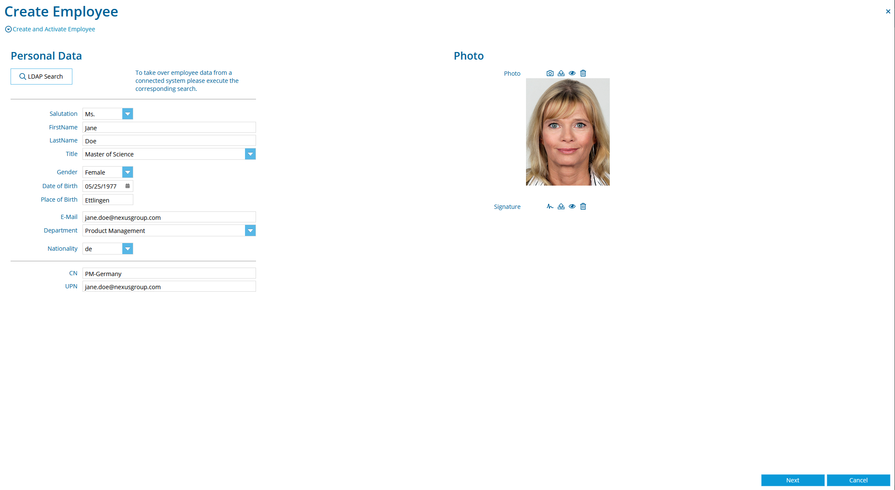The width and height of the screenshot is (895, 490).
Task: Click the Create and Activate Employee link
Action: [54, 29]
